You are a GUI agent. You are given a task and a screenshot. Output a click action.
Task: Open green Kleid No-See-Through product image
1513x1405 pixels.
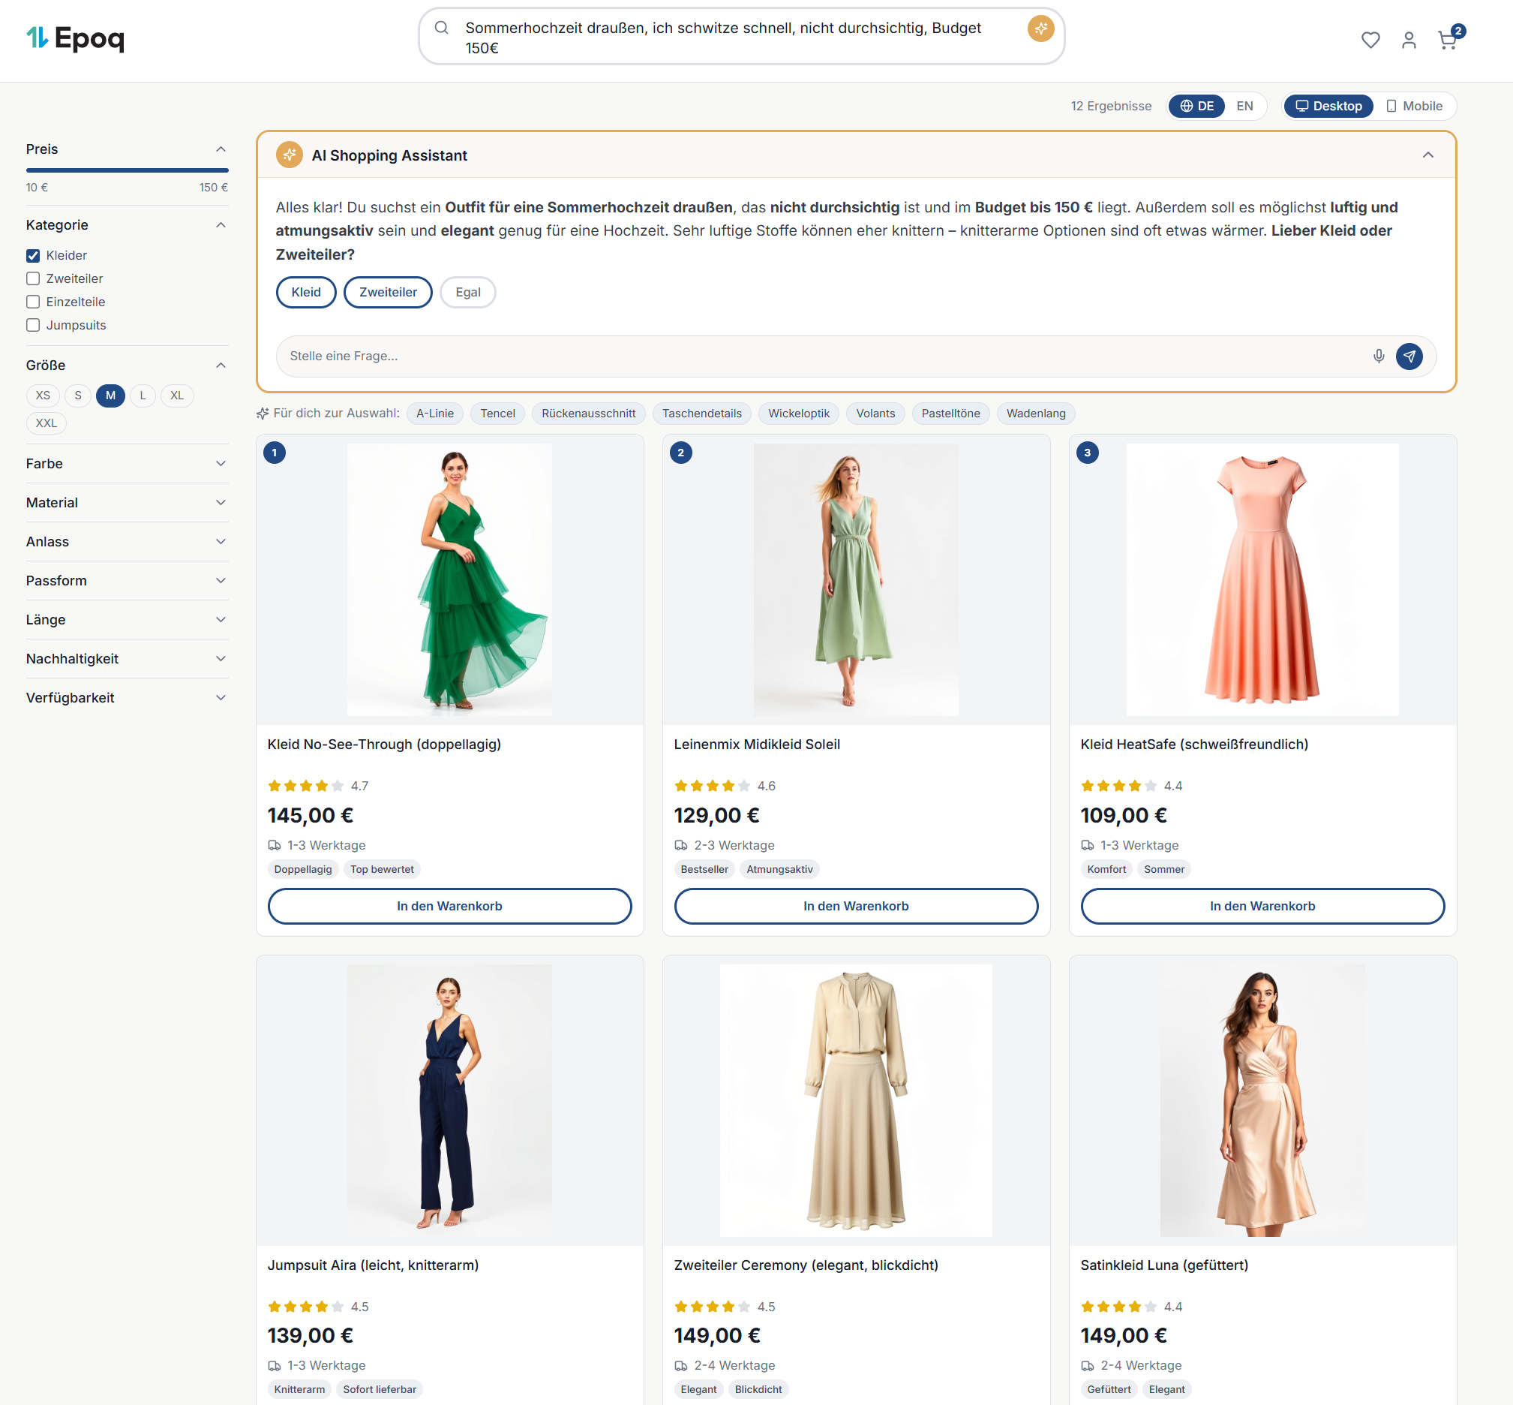(450, 579)
